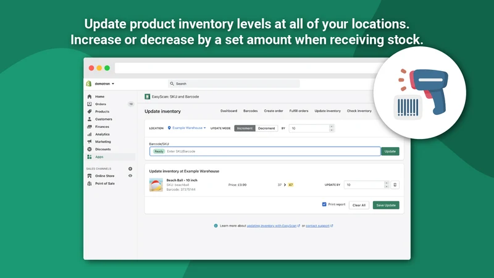This screenshot has height=278, width=494.
Task: Switch to the Barcodes tab
Action: 251,111
